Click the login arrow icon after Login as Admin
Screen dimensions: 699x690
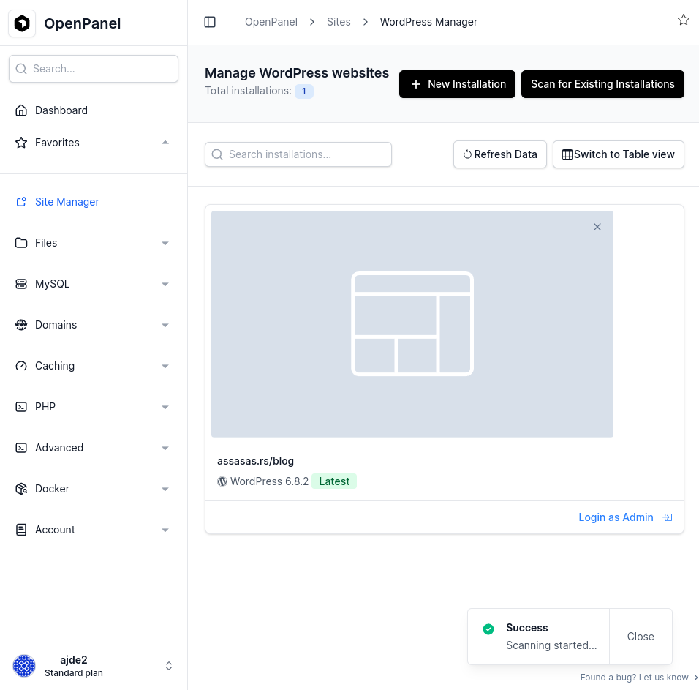pos(668,517)
